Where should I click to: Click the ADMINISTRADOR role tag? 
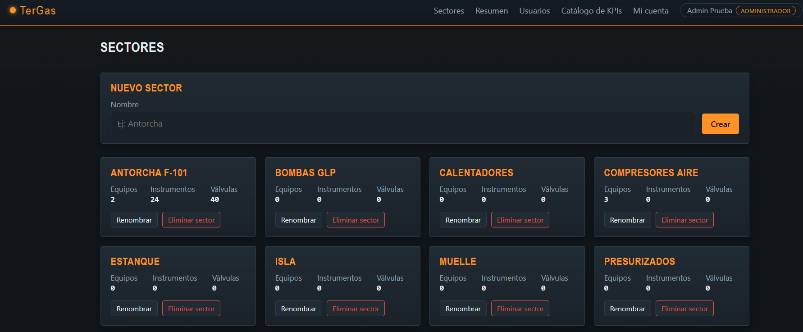pos(766,11)
